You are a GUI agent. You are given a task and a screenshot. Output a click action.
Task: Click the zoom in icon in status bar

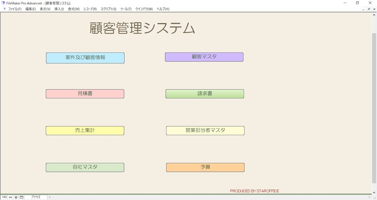tap(16, 197)
